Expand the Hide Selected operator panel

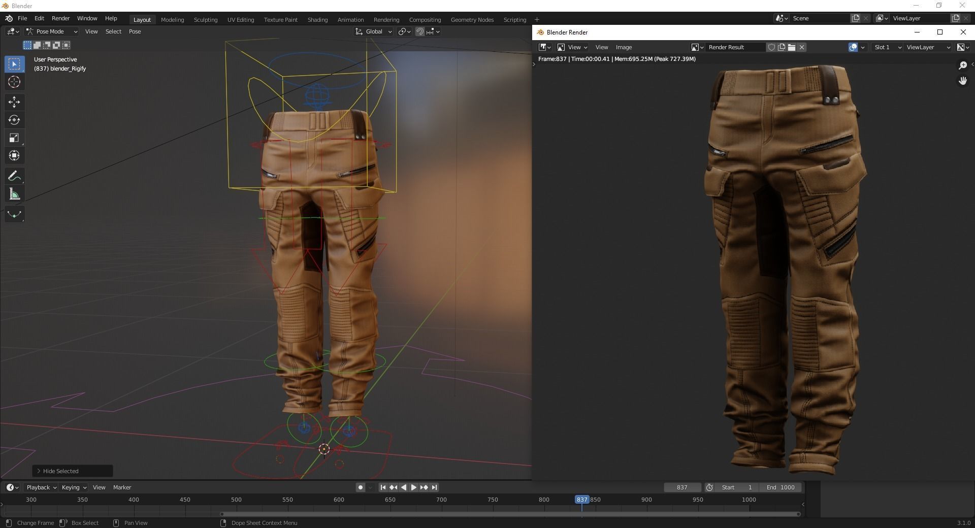(x=72, y=471)
